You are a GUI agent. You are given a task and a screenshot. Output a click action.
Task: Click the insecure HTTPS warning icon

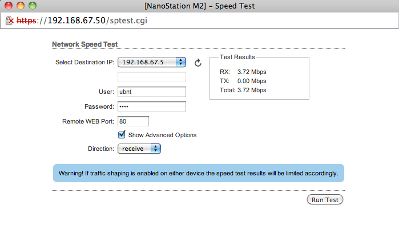(9, 20)
